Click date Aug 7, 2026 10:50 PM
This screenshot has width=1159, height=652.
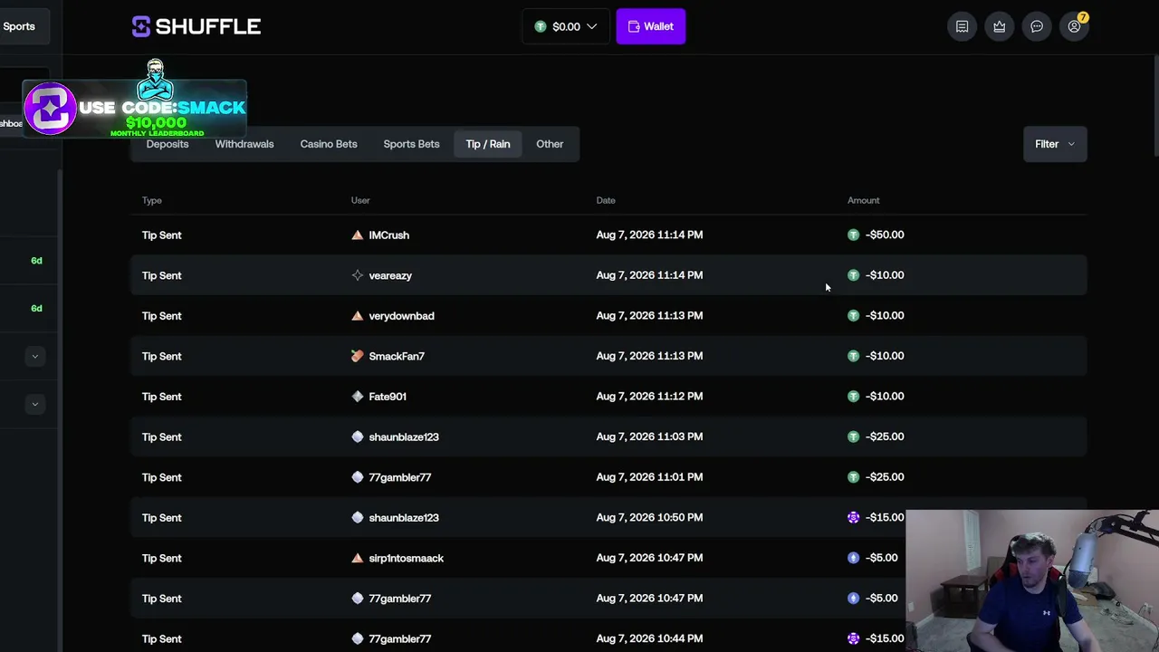[x=649, y=517]
